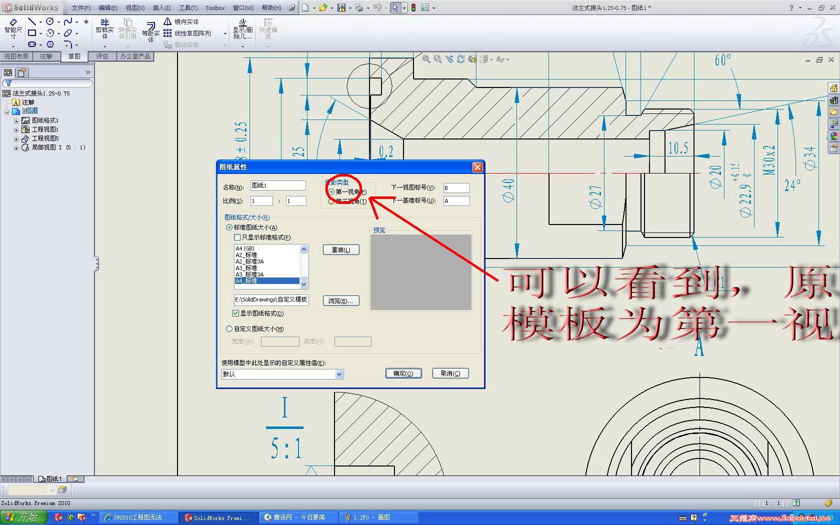The image size is (840, 525).
Task: Click the Print icon
Action: pyautogui.click(x=359, y=7)
